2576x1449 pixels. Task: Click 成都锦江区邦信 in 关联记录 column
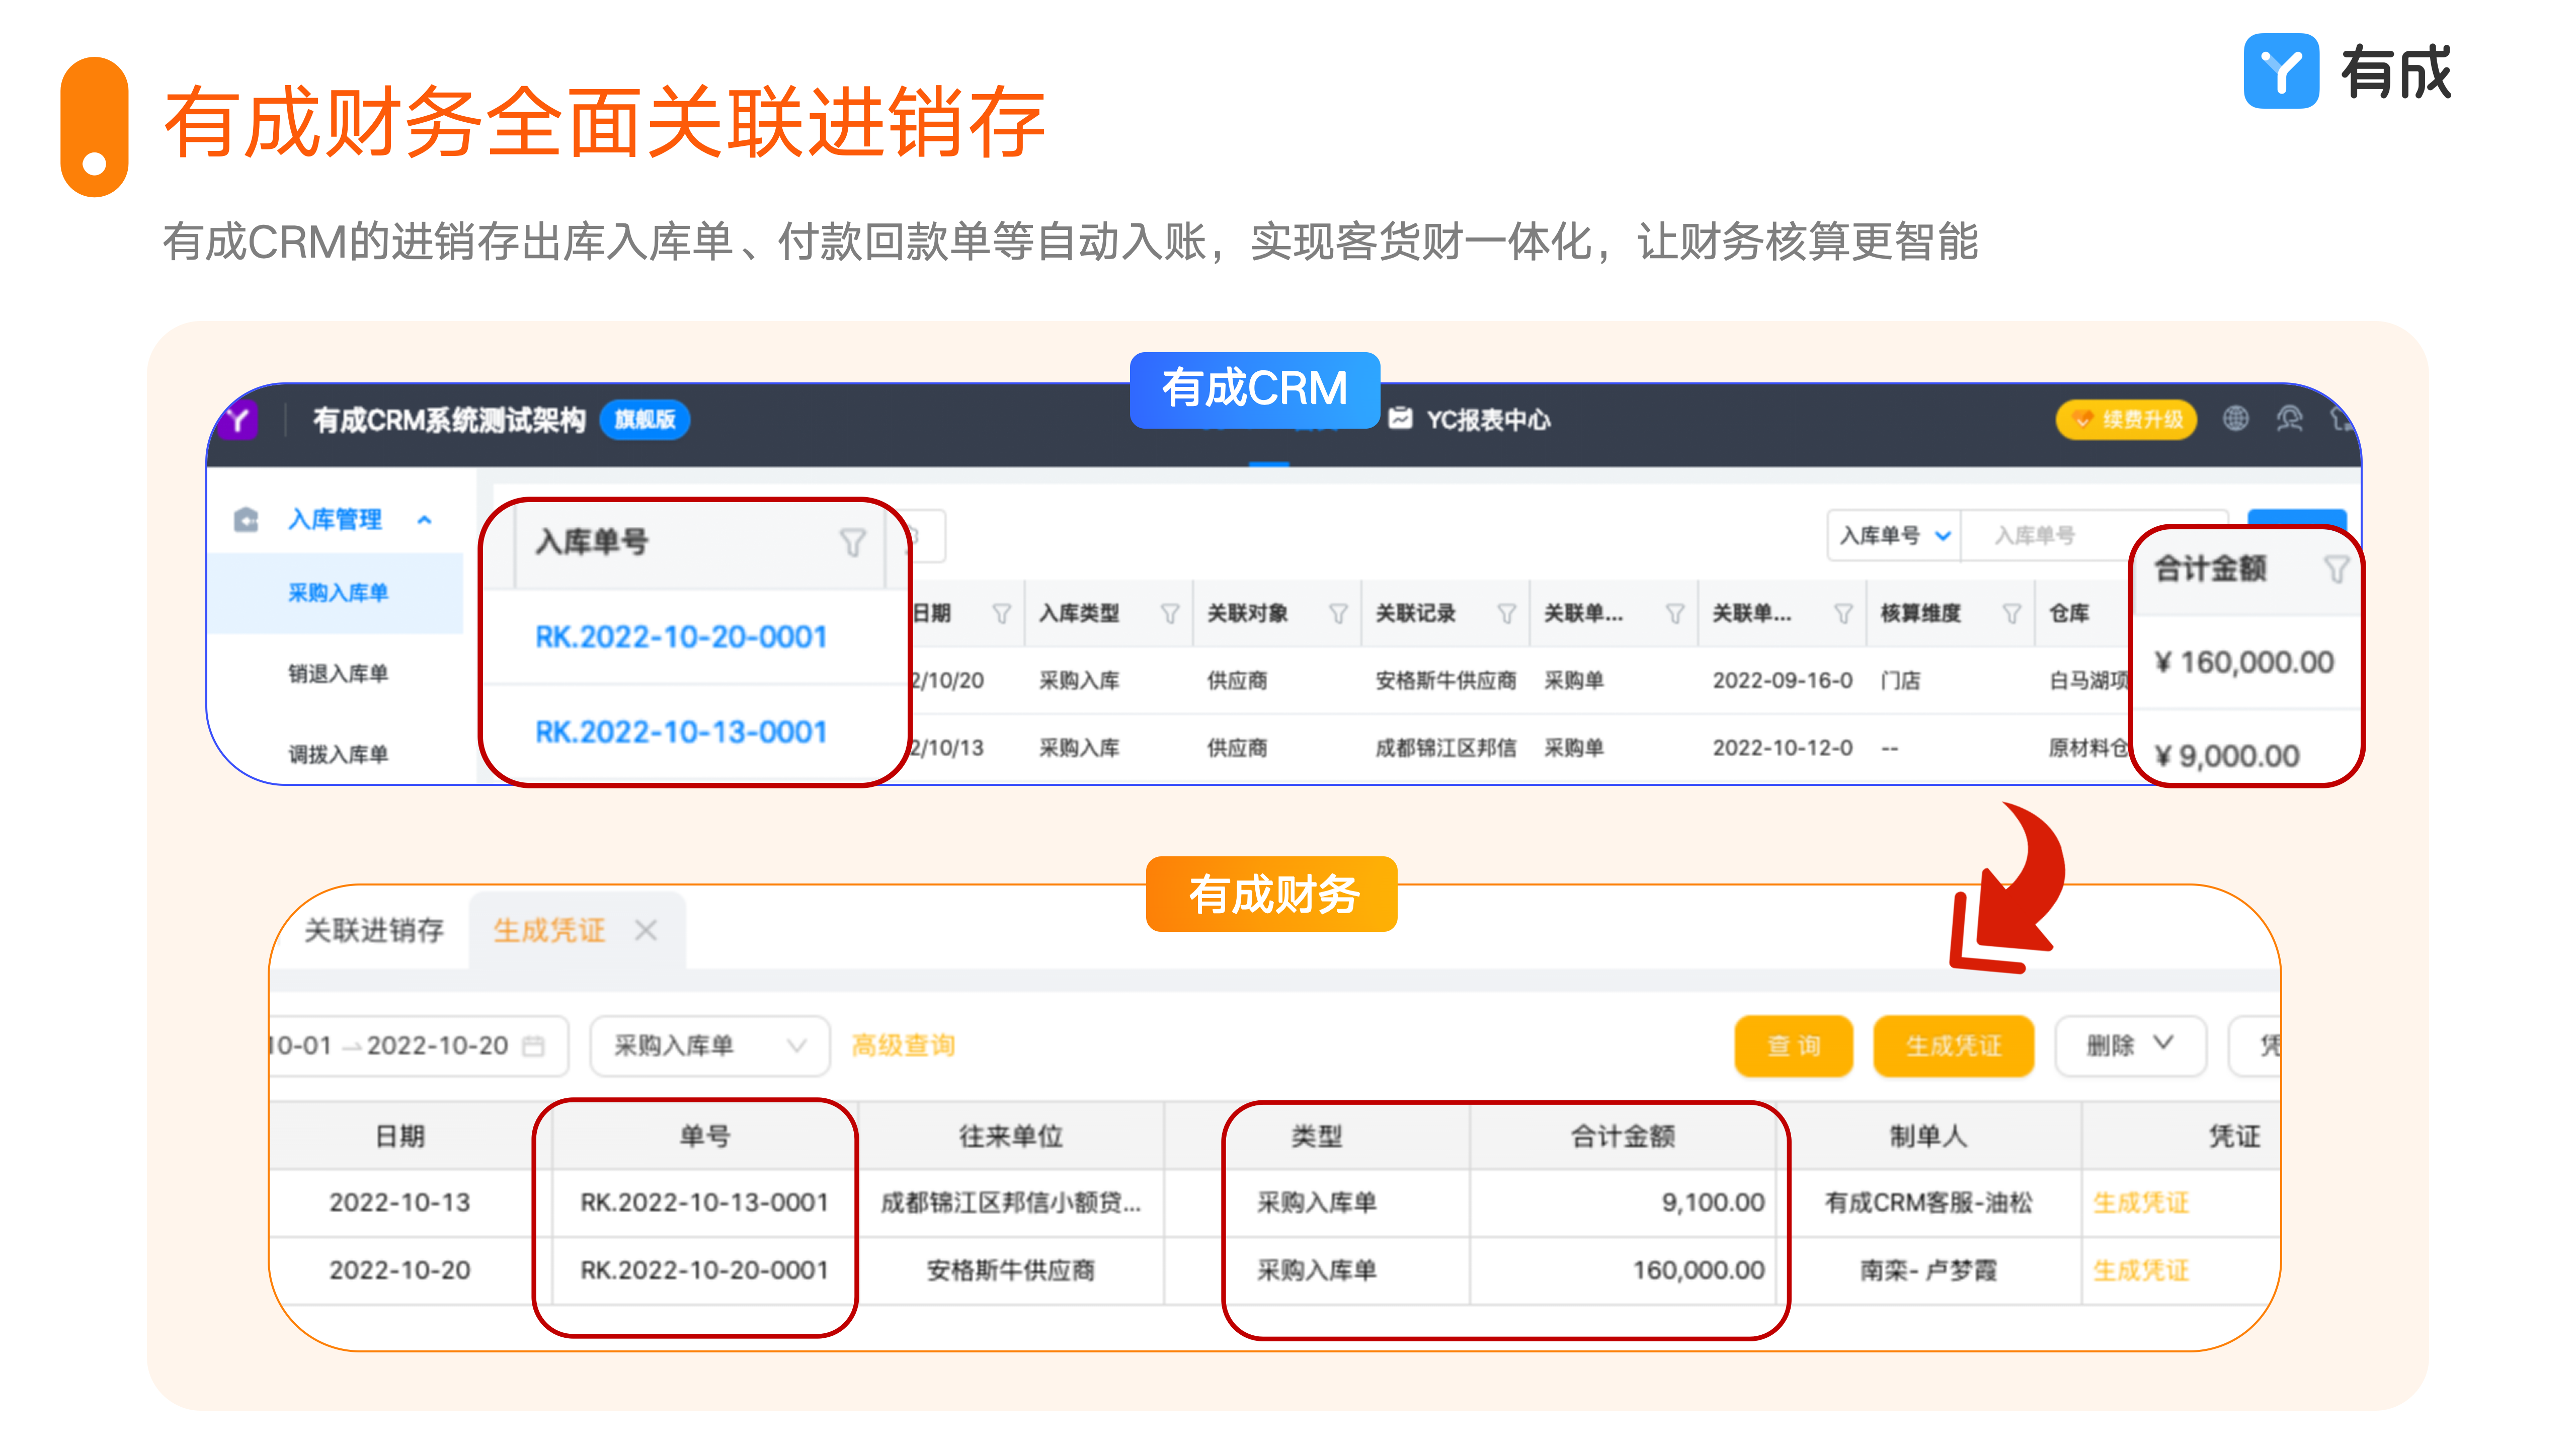tap(1445, 747)
